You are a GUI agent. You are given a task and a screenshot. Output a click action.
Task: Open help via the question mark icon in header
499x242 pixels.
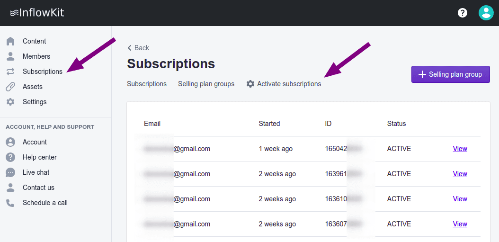pos(463,13)
